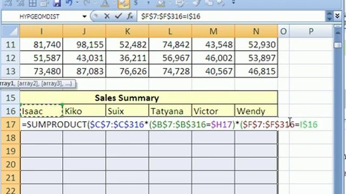346x194 pixels.
Task: Click the Wendy name cell
Action: pos(256,111)
